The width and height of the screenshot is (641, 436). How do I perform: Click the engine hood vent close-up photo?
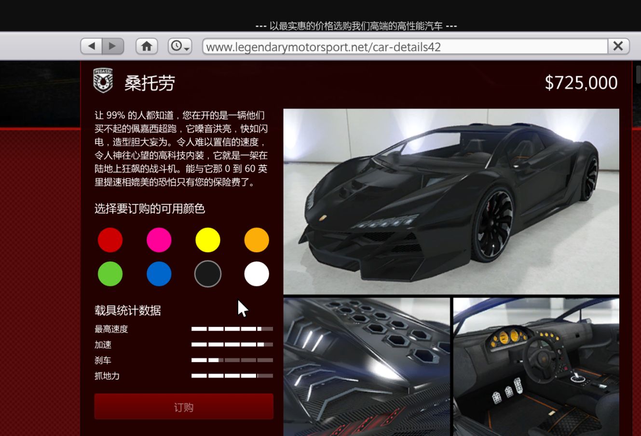(x=367, y=367)
